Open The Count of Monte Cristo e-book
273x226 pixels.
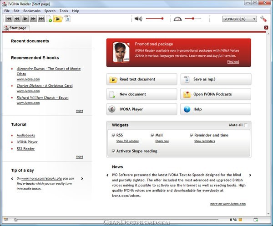click(x=49, y=71)
